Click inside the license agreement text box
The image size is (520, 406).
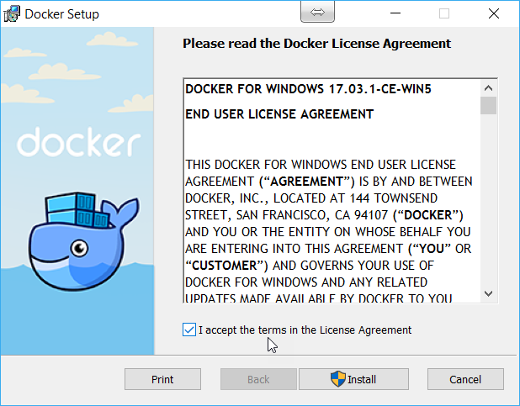coord(332,191)
